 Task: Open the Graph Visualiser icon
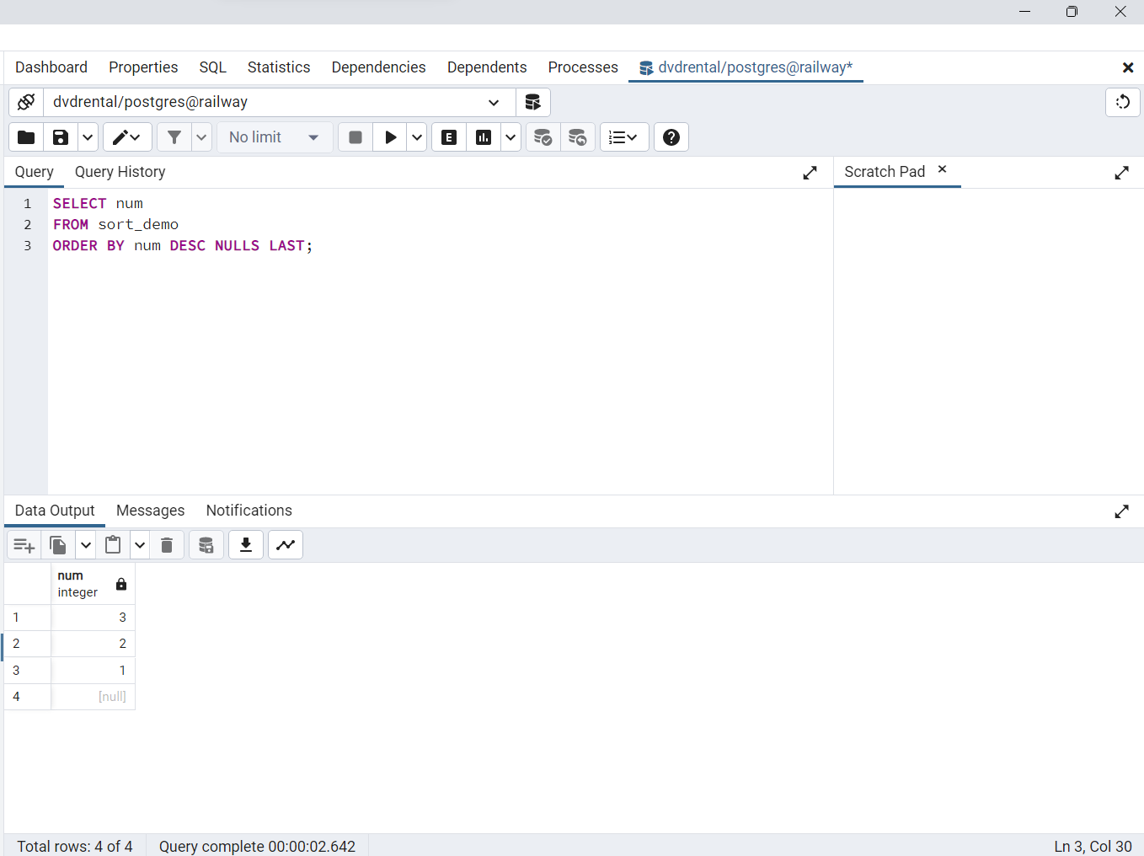coord(286,545)
